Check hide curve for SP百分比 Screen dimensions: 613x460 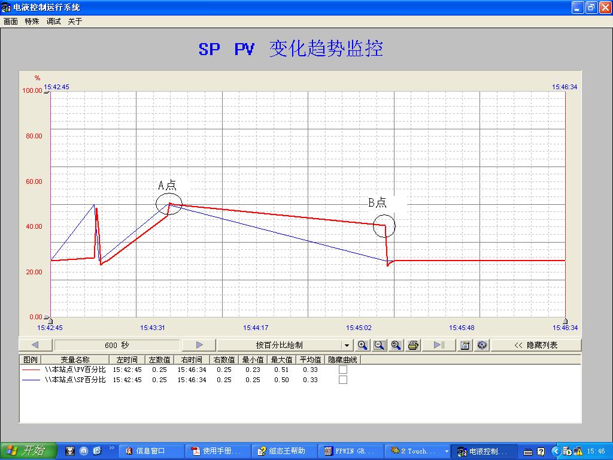pyautogui.click(x=343, y=380)
